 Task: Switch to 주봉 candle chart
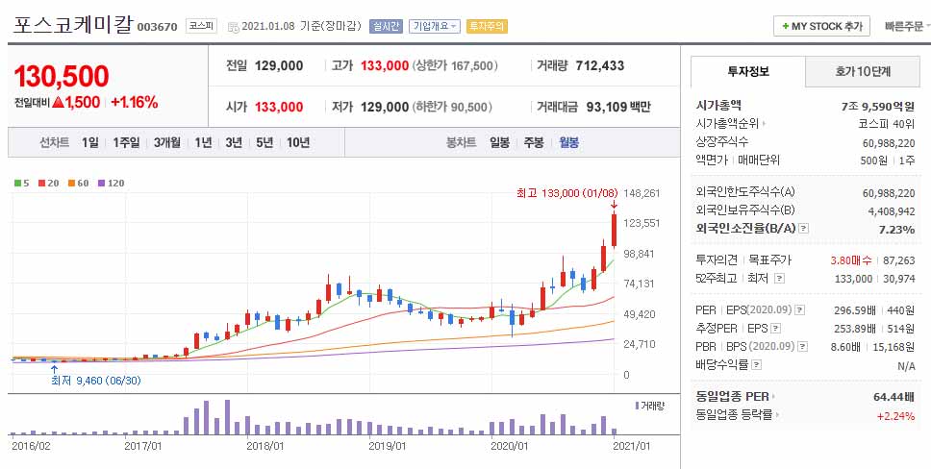click(534, 142)
